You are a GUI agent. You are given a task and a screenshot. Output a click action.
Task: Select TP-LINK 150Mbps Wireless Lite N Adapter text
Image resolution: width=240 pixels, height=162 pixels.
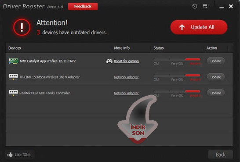[x=49, y=77]
